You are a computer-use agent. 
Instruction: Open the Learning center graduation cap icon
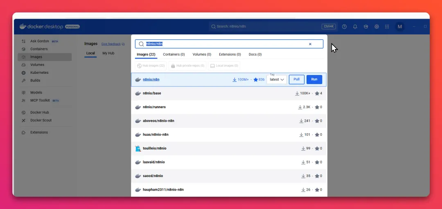click(366, 27)
